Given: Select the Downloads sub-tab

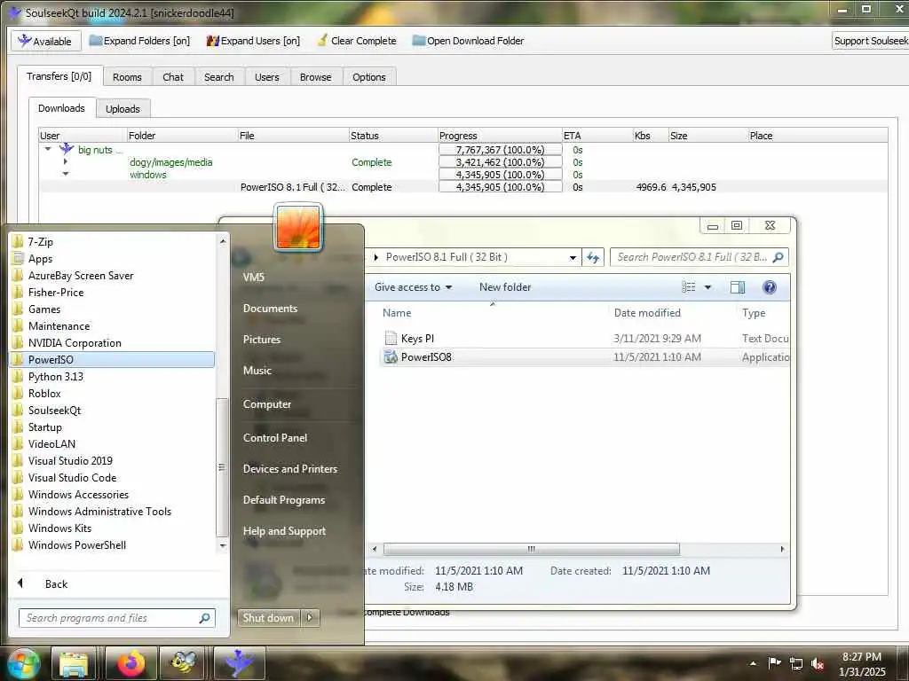Looking at the screenshot, I should [x=61, y=108].
